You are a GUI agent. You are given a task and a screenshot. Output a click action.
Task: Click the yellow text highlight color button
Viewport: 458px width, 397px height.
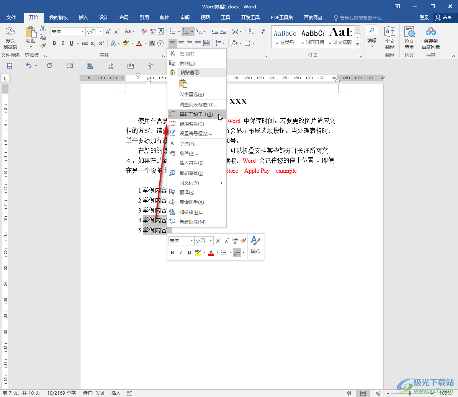coord(126,43)
